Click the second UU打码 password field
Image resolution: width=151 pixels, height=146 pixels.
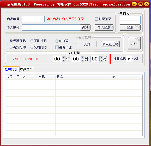pos(130,22)
